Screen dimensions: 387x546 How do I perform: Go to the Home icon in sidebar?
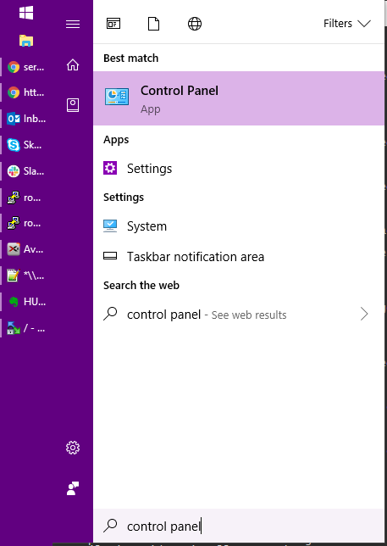(73, 64)
